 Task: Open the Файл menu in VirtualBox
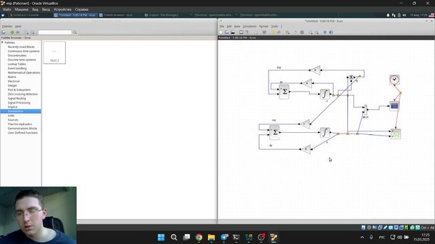click(7, 9)
